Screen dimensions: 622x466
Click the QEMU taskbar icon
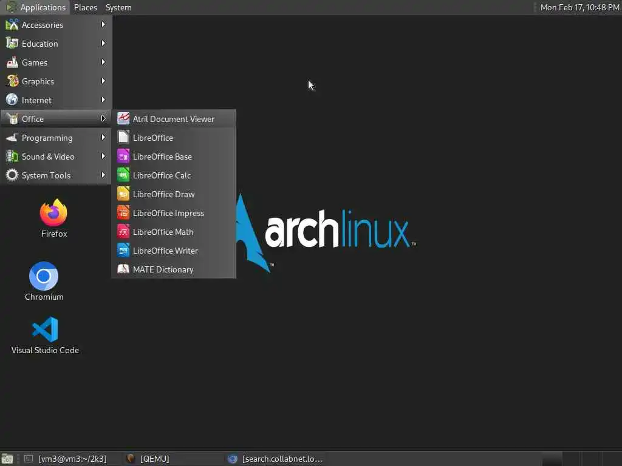tap(131, 459)
